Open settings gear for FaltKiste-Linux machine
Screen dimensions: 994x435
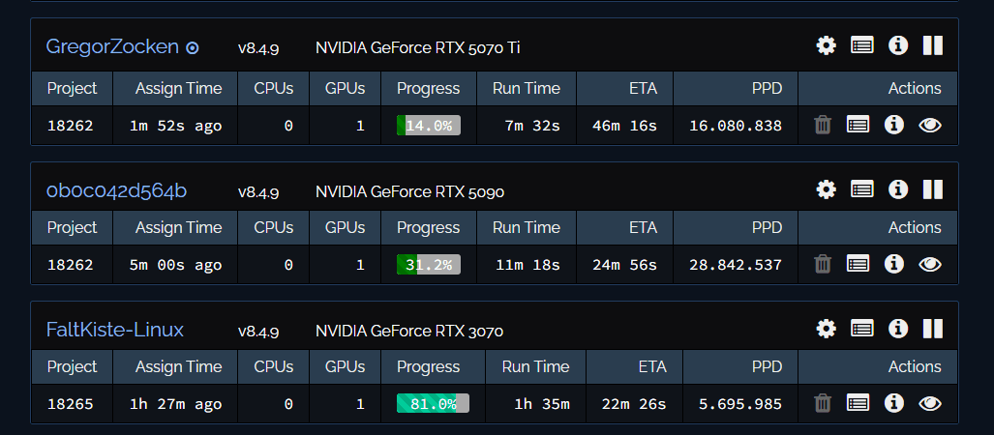pyautogui.click(x=826, y=329)
